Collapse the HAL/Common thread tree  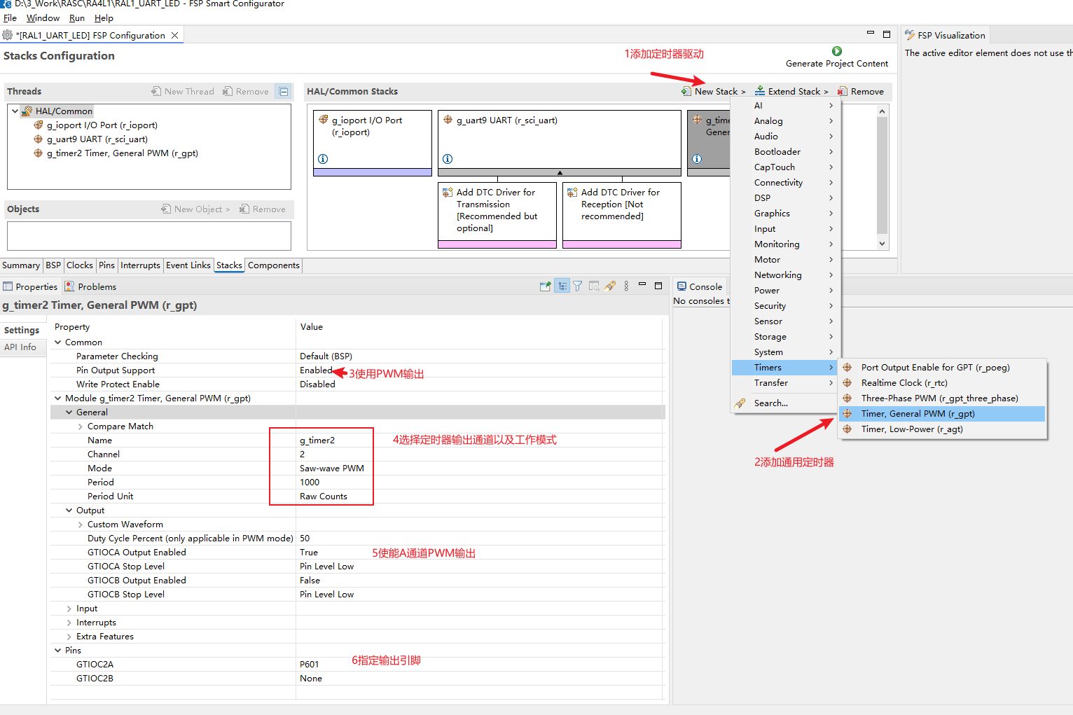point(15,111)
